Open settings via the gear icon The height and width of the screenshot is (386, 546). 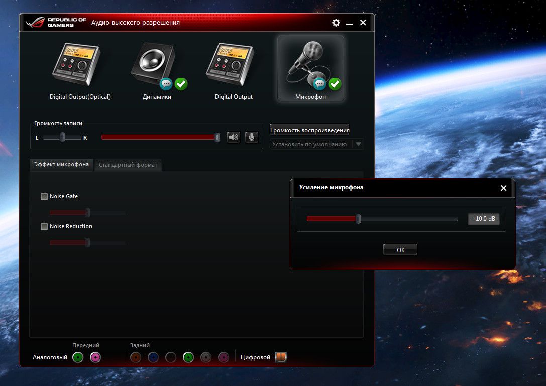(x=336, y=23)
